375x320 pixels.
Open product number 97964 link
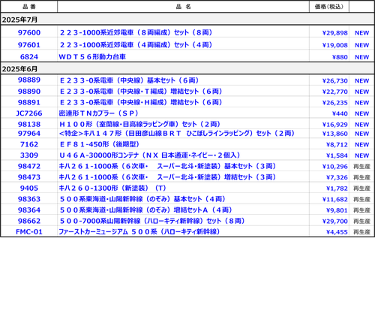(x=29, y=134)
